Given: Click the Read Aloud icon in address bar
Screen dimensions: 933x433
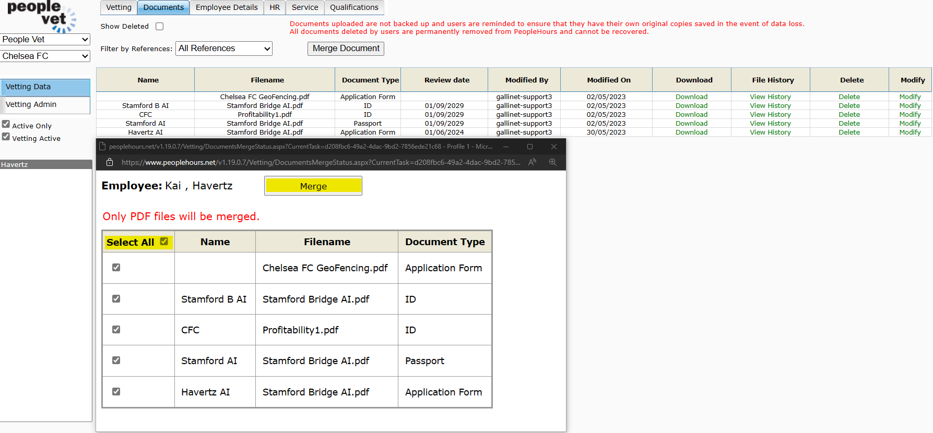Looking at the screenshot, I should pyautogui.click(x=532, y=162).
